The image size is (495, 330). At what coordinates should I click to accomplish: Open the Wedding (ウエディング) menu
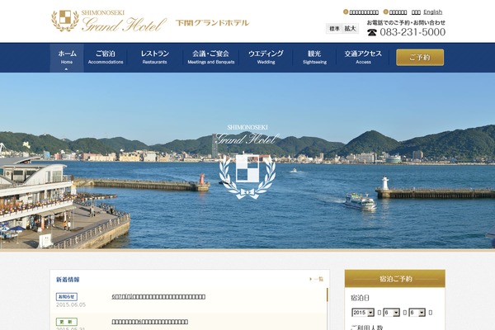pyautogui.click(x=266, y=58)
